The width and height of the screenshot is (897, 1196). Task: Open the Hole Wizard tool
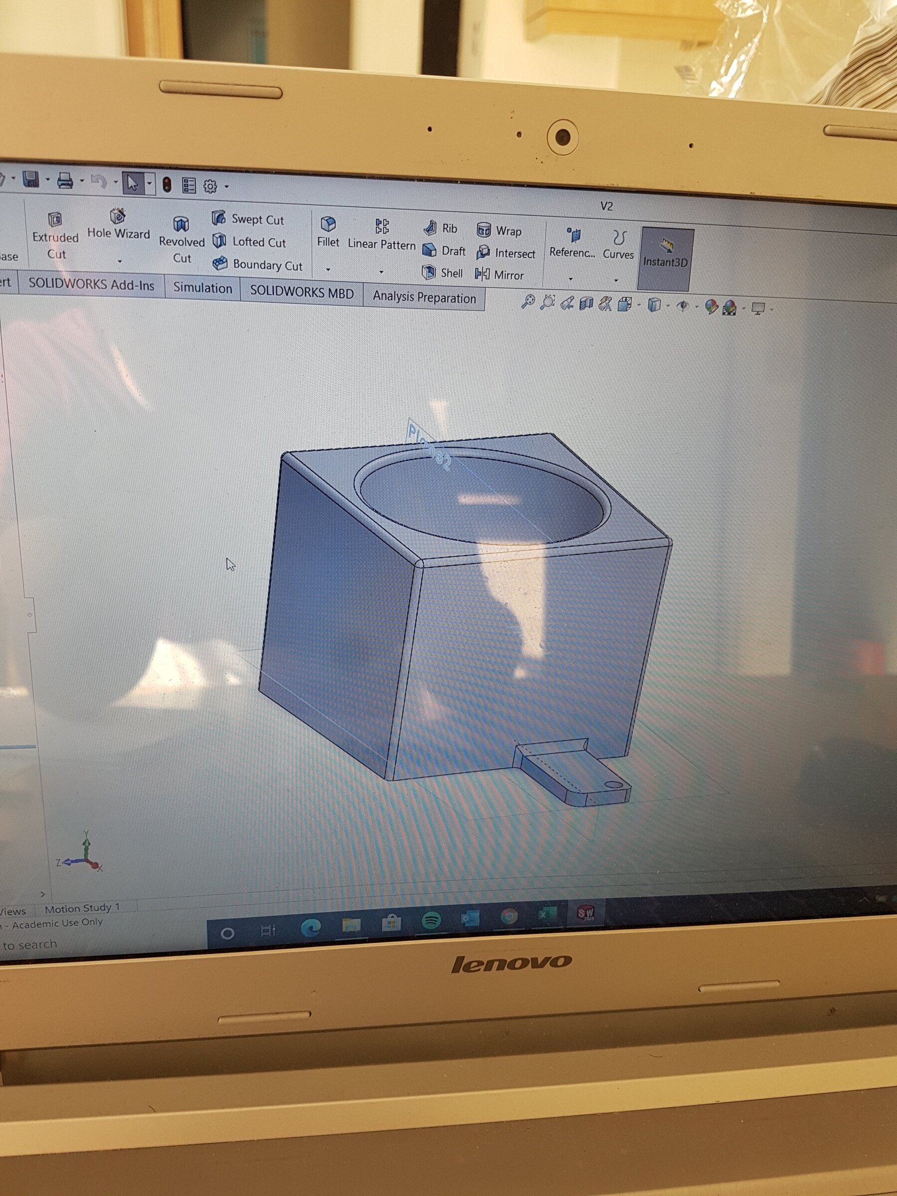coord(118,224)
